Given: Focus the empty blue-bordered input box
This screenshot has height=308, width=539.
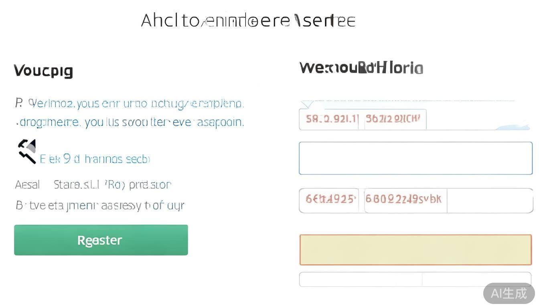Looking at the screenshot, I should 415,158.
